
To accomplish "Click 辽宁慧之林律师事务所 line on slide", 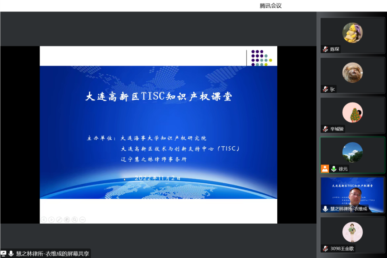I will 154,159.
